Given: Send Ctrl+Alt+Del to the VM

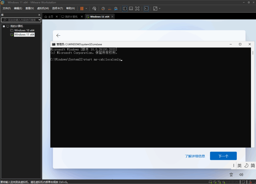Looking at the screenshot, I should tap(94, 8).
